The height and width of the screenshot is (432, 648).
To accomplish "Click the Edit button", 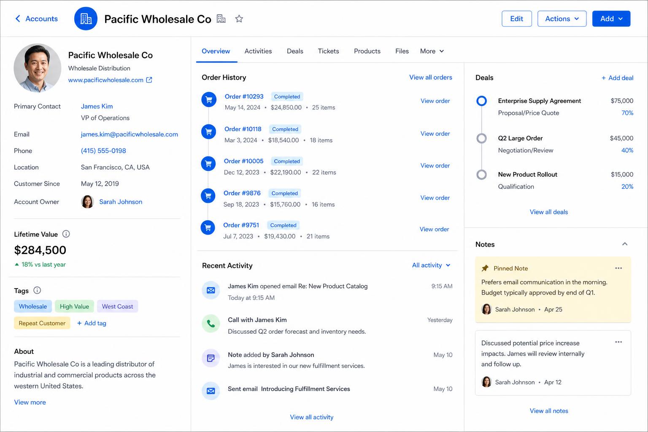I will 516,19.
